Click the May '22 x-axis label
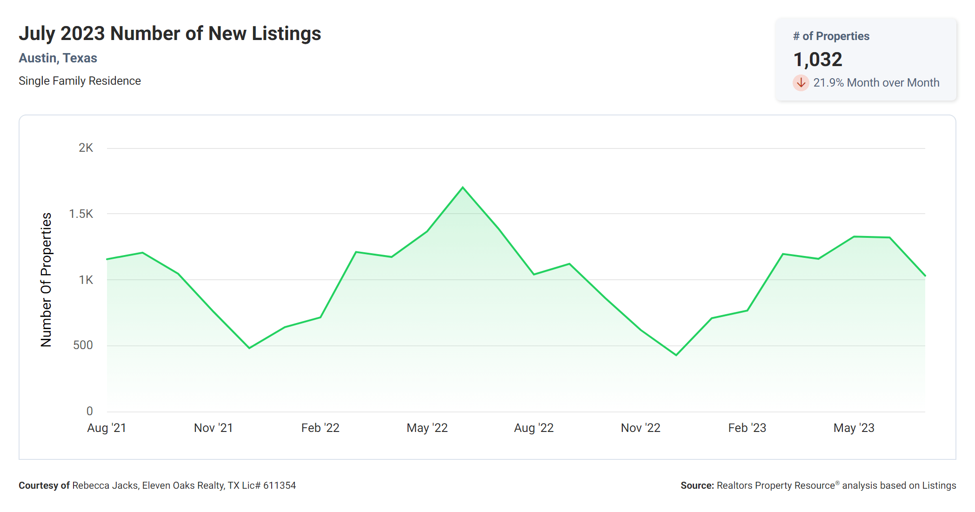This screenshot has width=975, height=512. (427, 428)
